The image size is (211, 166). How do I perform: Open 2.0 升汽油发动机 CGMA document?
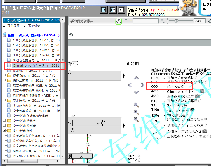(x=36, y=50)
